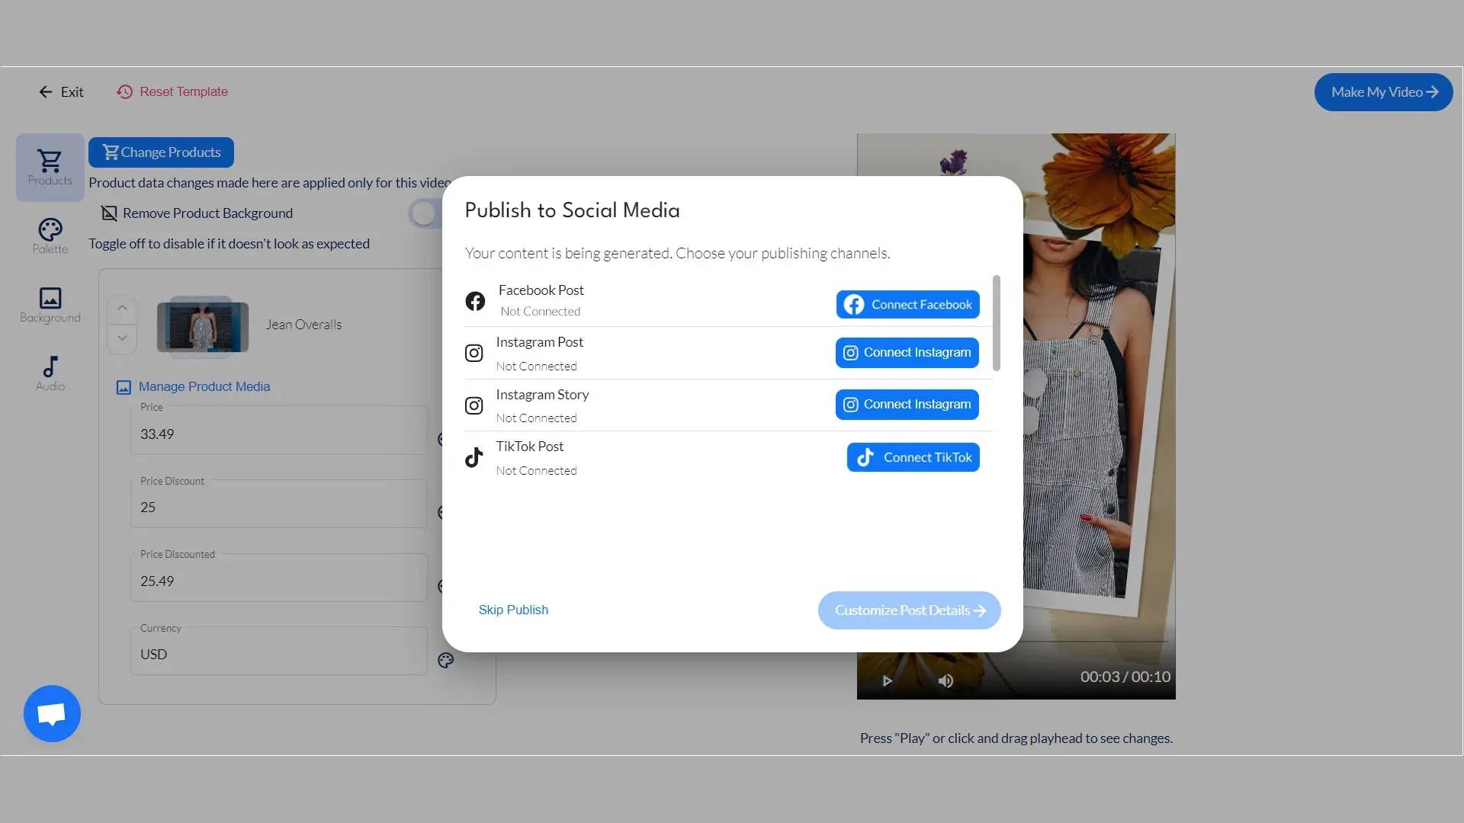Open the Background sidebar panel
Viewport: 1464px width, 823px height.
50,305
